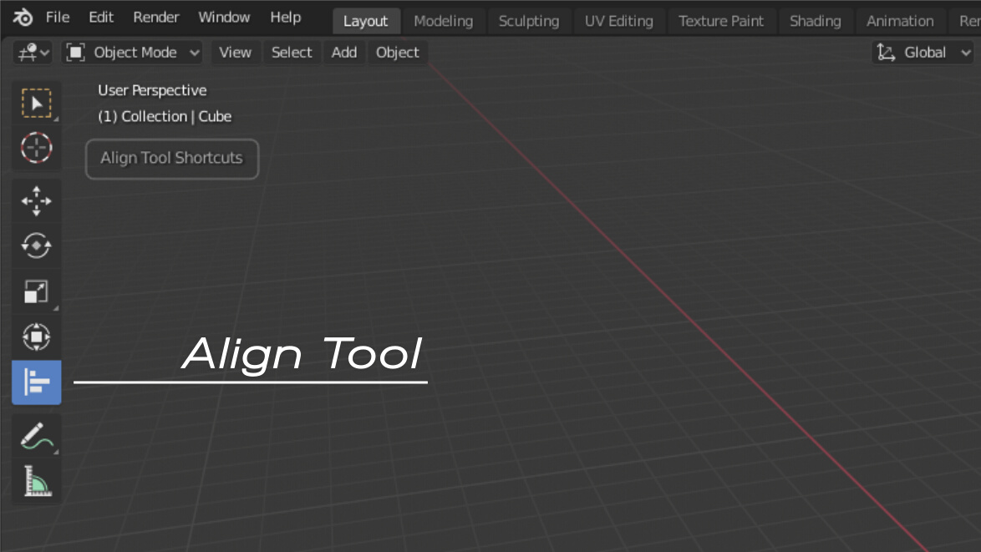981x552 pixels.
Task: Switch to the Shading workspace tab
Action: (x=816, y=21)
